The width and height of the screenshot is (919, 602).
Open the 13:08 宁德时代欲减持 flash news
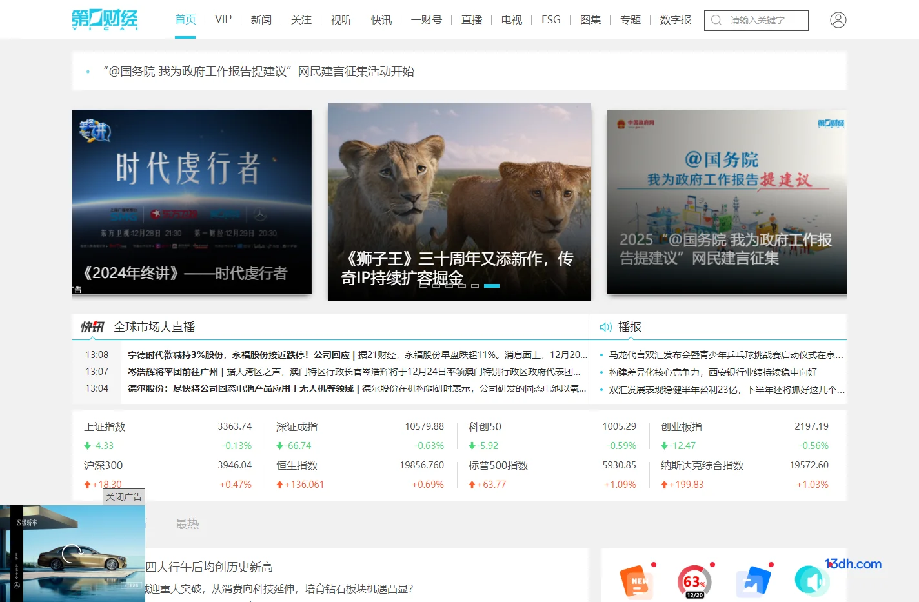[358, 355]
